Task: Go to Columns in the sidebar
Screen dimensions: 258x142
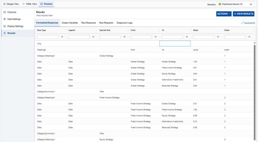Action: click(x=18, y=12)
